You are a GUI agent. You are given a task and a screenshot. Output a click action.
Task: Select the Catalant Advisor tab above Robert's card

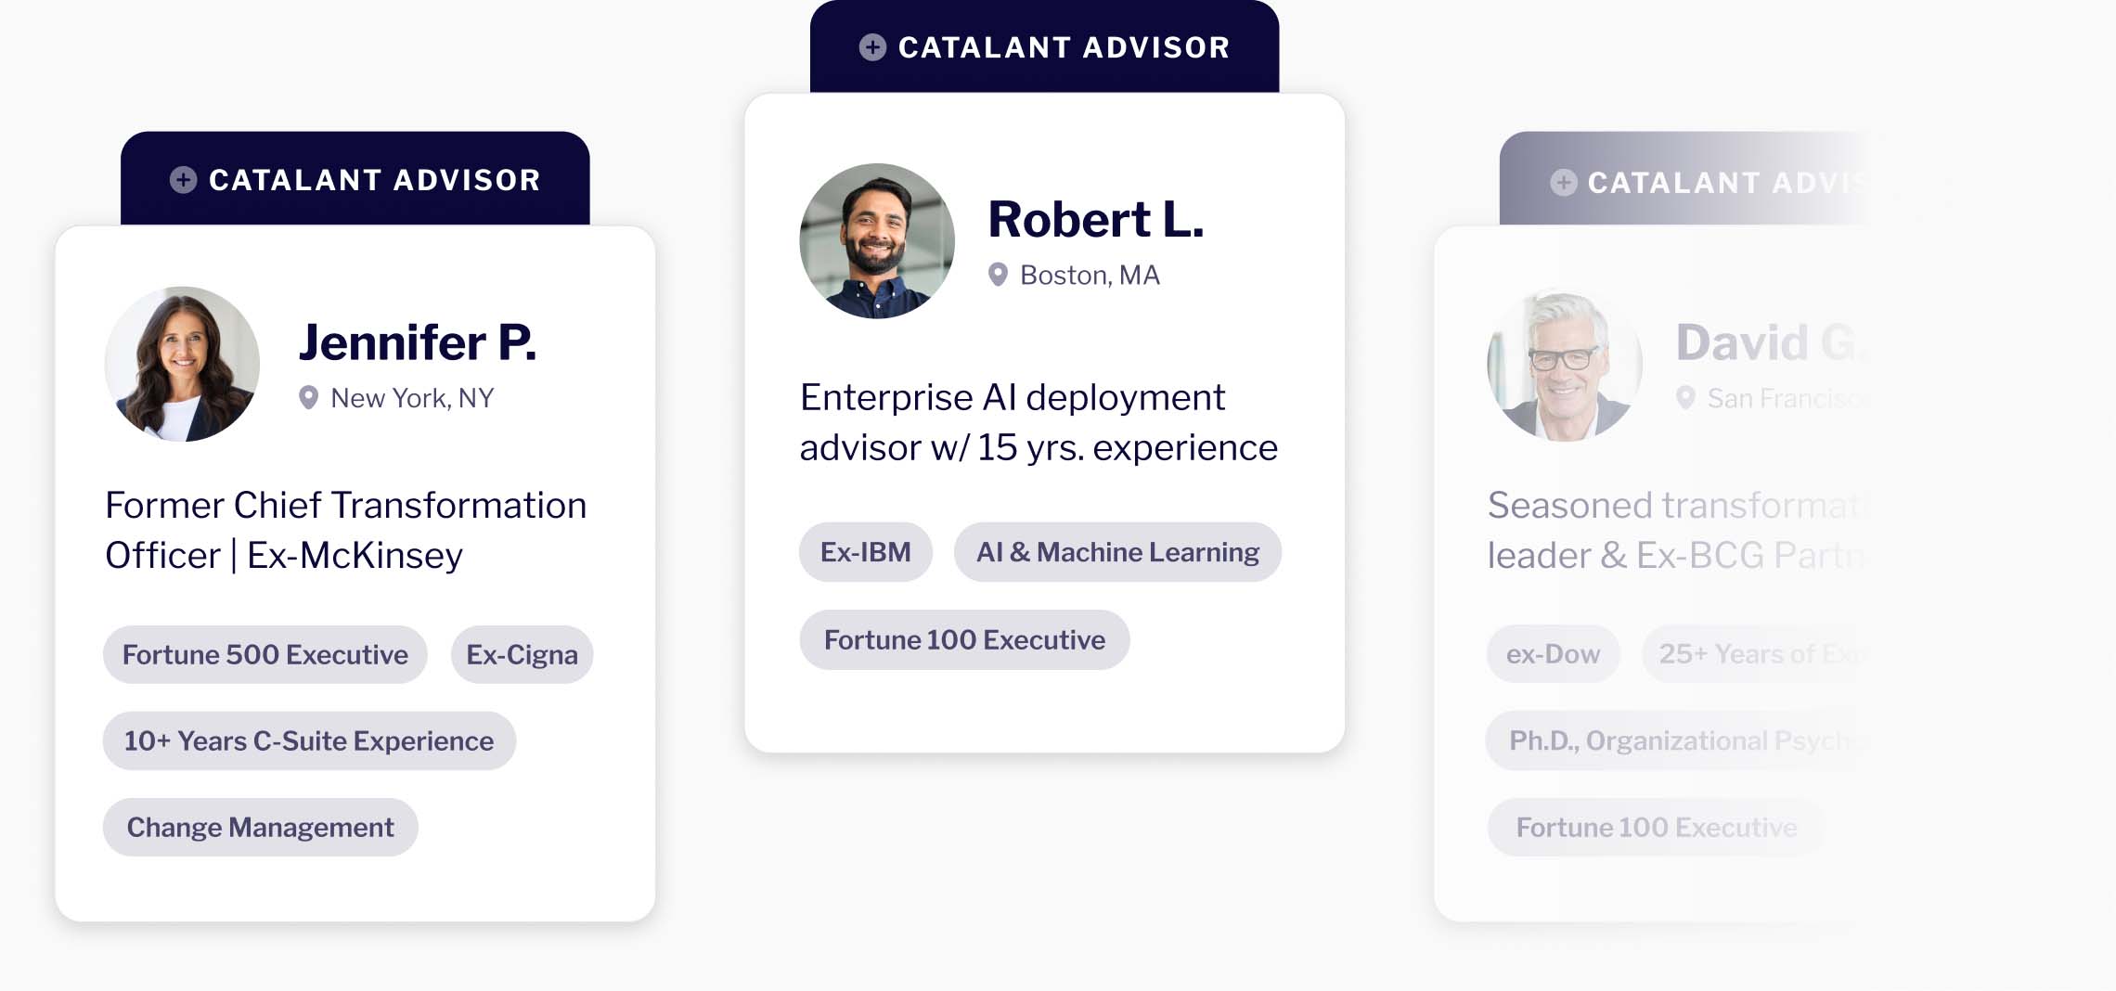pyautogui.click(x=1044, y=47)
